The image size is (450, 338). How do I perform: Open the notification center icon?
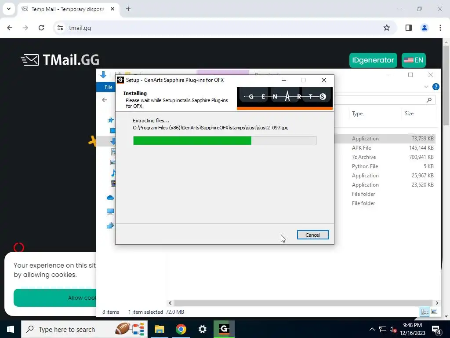(x=436, y=330)
